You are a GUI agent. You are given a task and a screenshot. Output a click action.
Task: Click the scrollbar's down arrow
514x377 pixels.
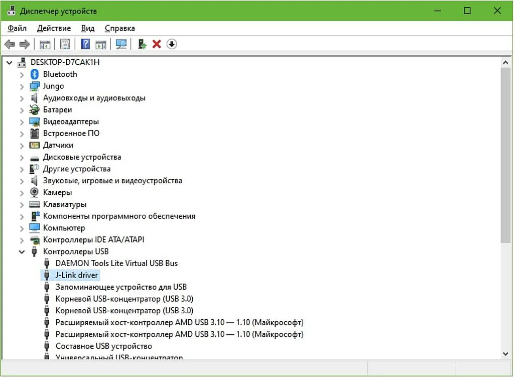click(x=506, y=353)
